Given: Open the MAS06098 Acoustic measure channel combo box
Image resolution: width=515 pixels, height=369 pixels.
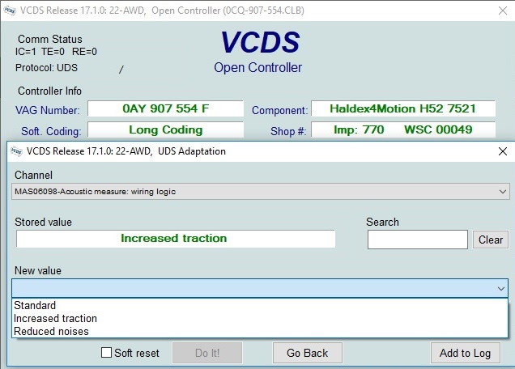Looking at the screenshot, I should 261,192.
